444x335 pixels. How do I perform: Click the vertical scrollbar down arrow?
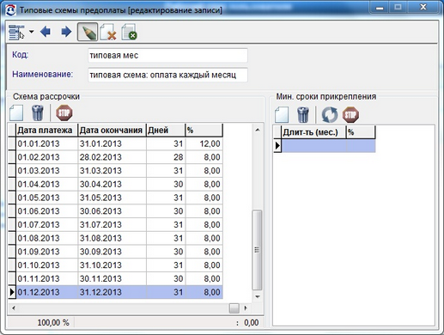pos(258,296)
